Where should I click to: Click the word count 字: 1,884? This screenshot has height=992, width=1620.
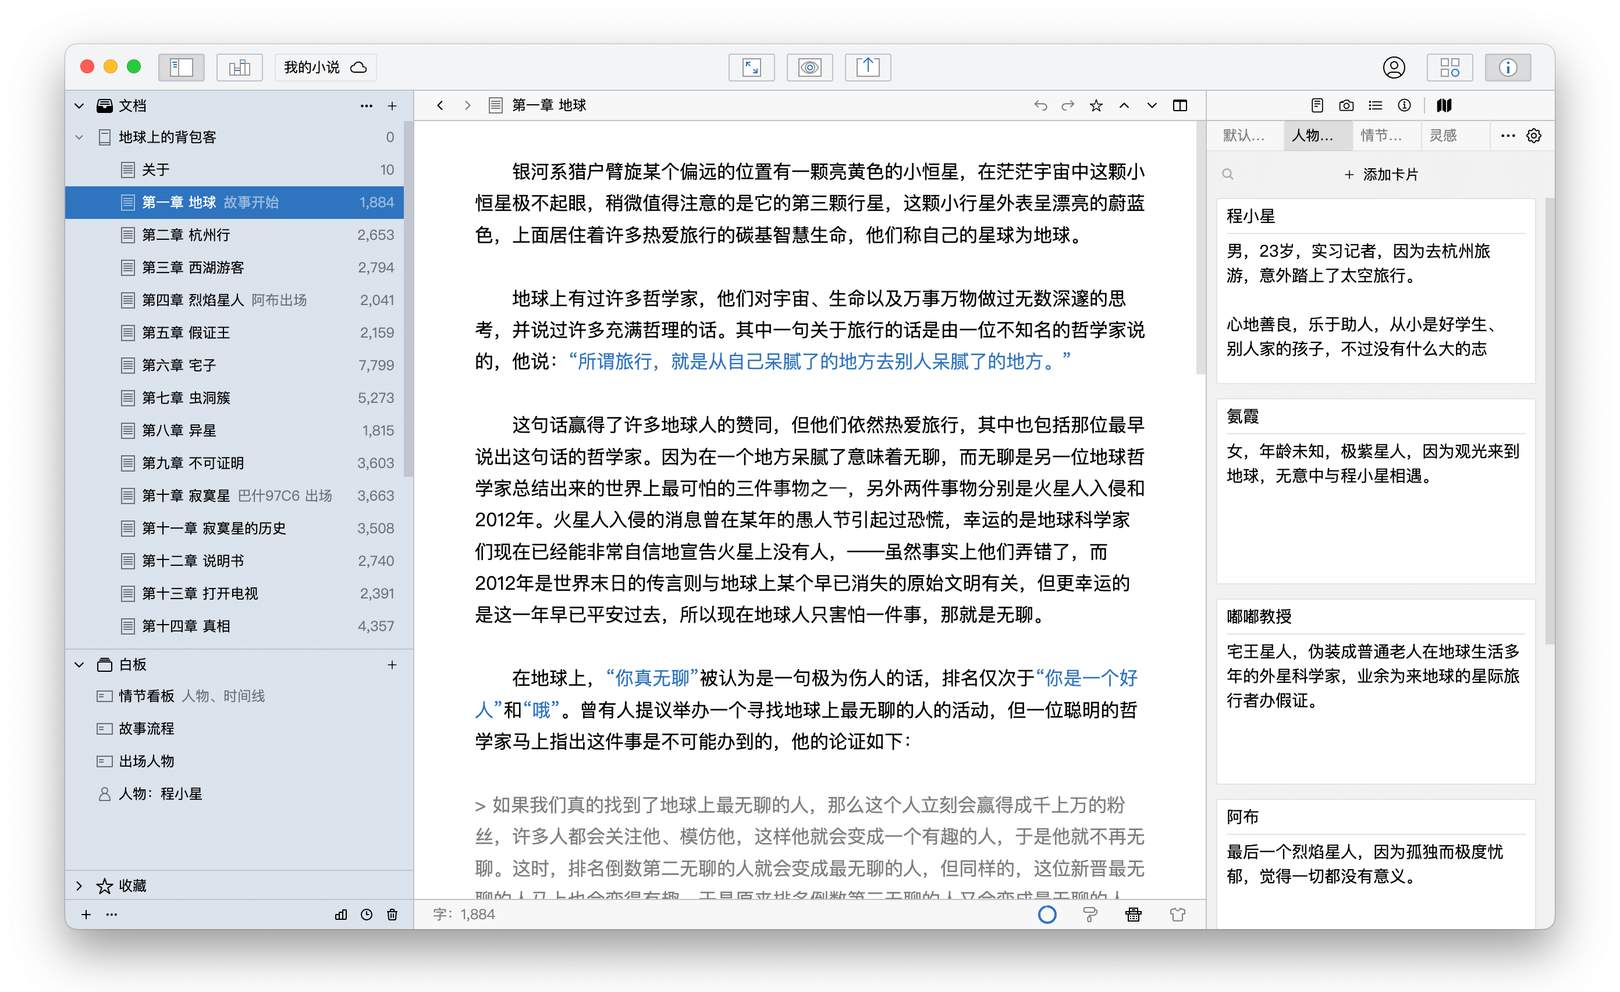click(x=464, y=915)
